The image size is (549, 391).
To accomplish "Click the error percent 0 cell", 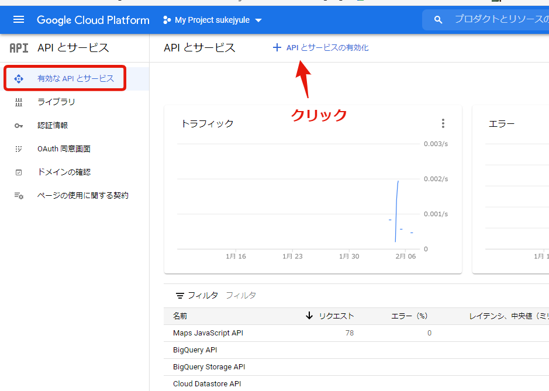I will tap(429, 333).
